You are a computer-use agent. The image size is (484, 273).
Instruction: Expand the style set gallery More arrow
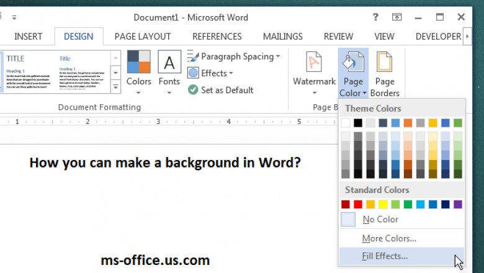coord(115,87)
